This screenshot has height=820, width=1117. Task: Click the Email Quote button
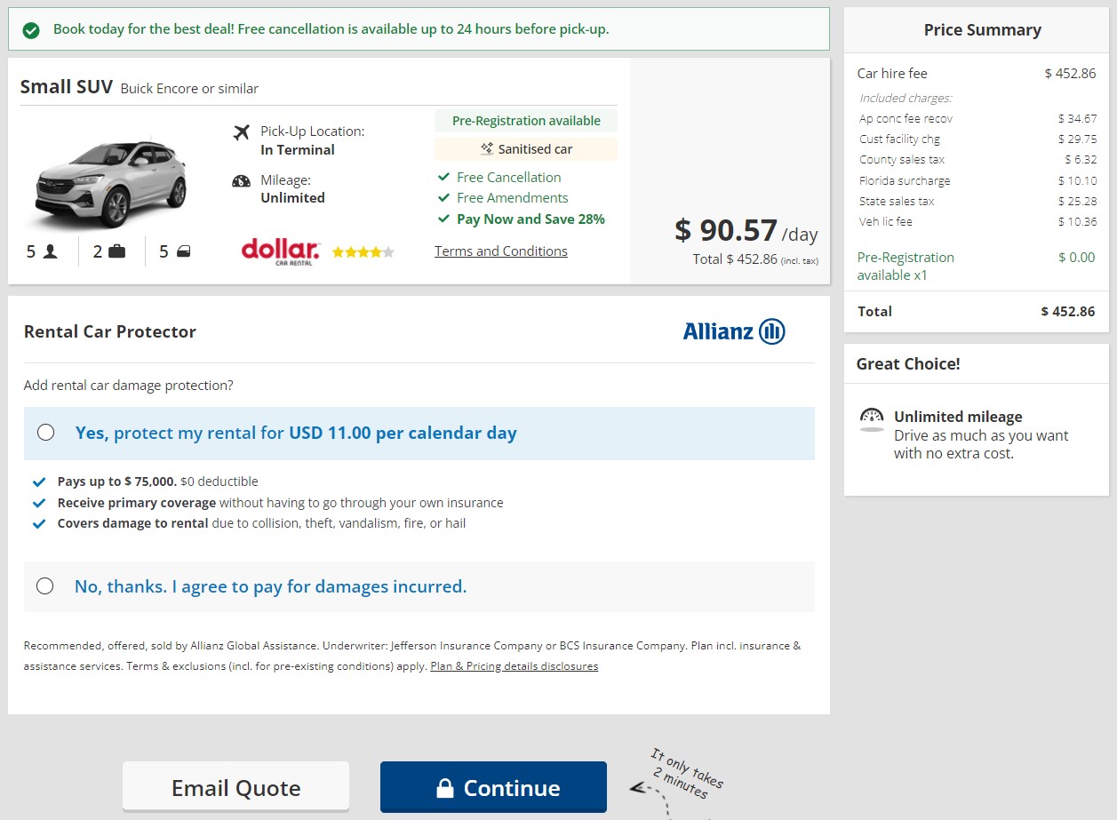pos(235,787)
